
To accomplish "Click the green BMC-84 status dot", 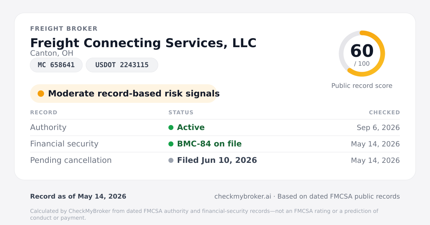I will [171, 144].
